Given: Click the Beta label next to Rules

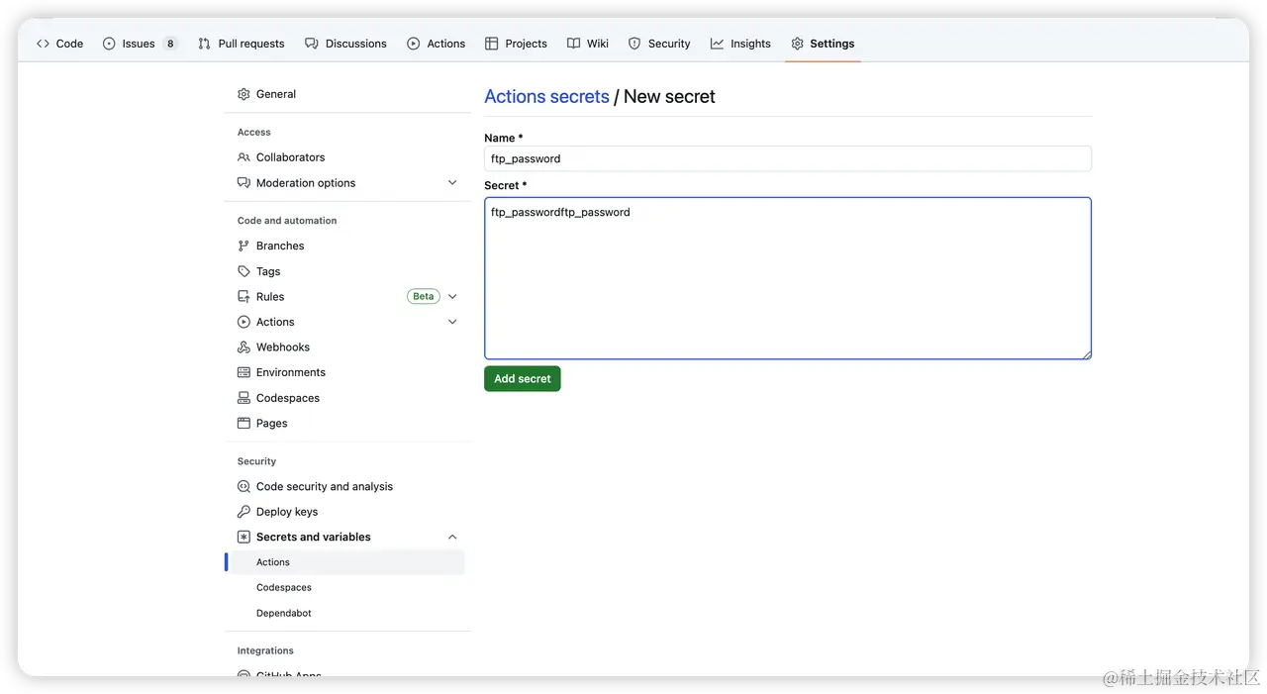Looking at the screenshot, I should [424, 297].
